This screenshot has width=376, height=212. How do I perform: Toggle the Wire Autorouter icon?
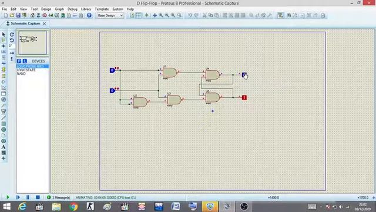tap(280, 15)
